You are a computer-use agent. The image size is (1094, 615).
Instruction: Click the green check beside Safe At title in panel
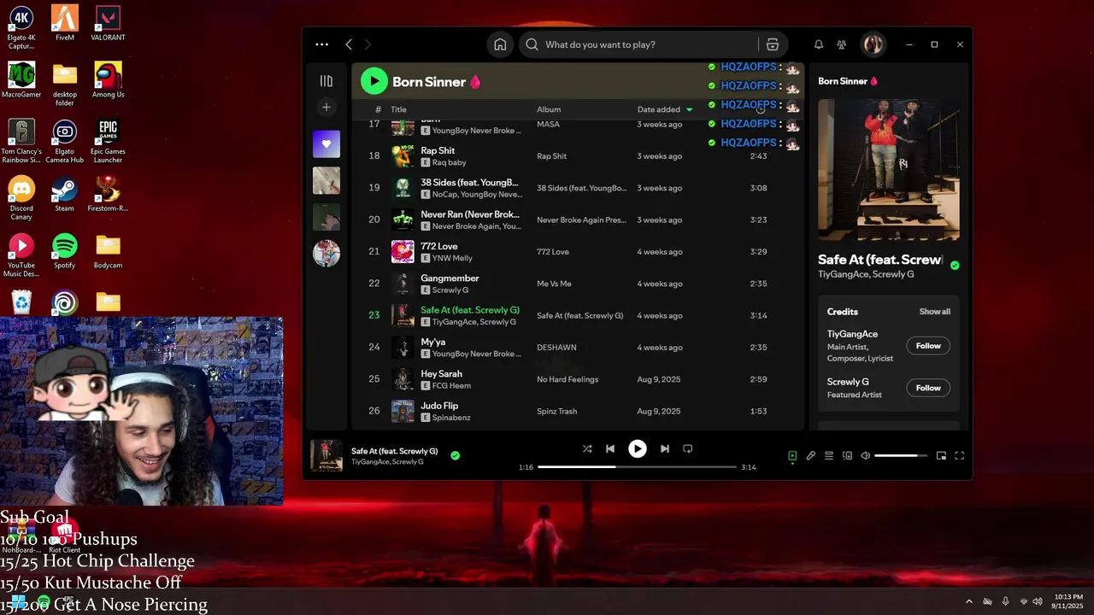point(955,266)
